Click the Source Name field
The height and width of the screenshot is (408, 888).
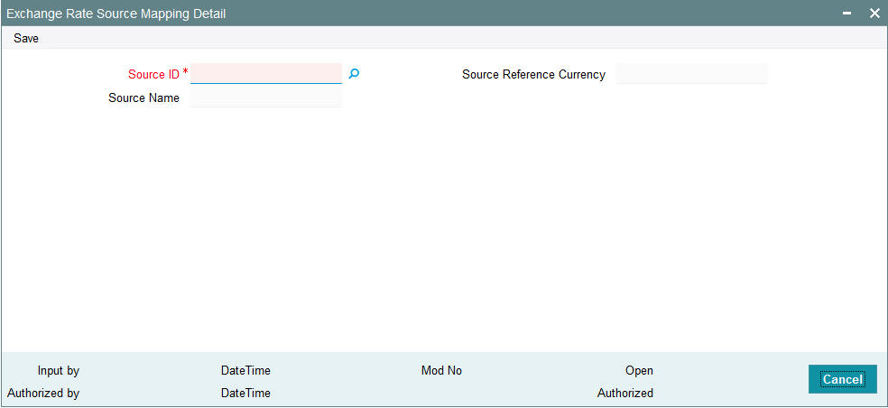pos(266,97)
